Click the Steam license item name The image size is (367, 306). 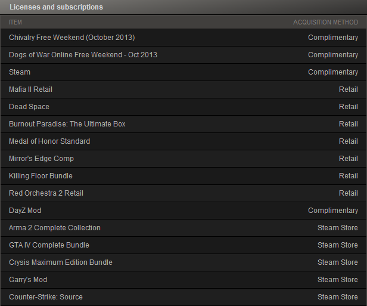20,72
